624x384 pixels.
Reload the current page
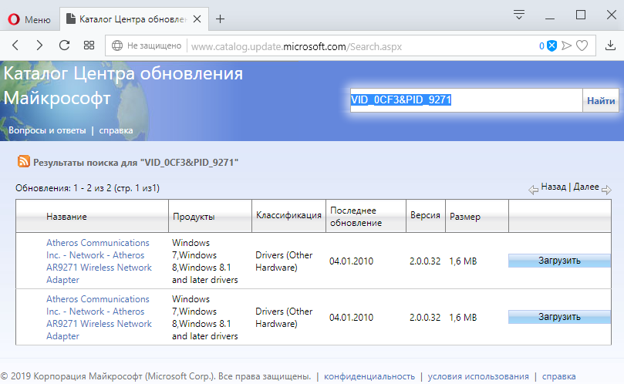point(64,45)
